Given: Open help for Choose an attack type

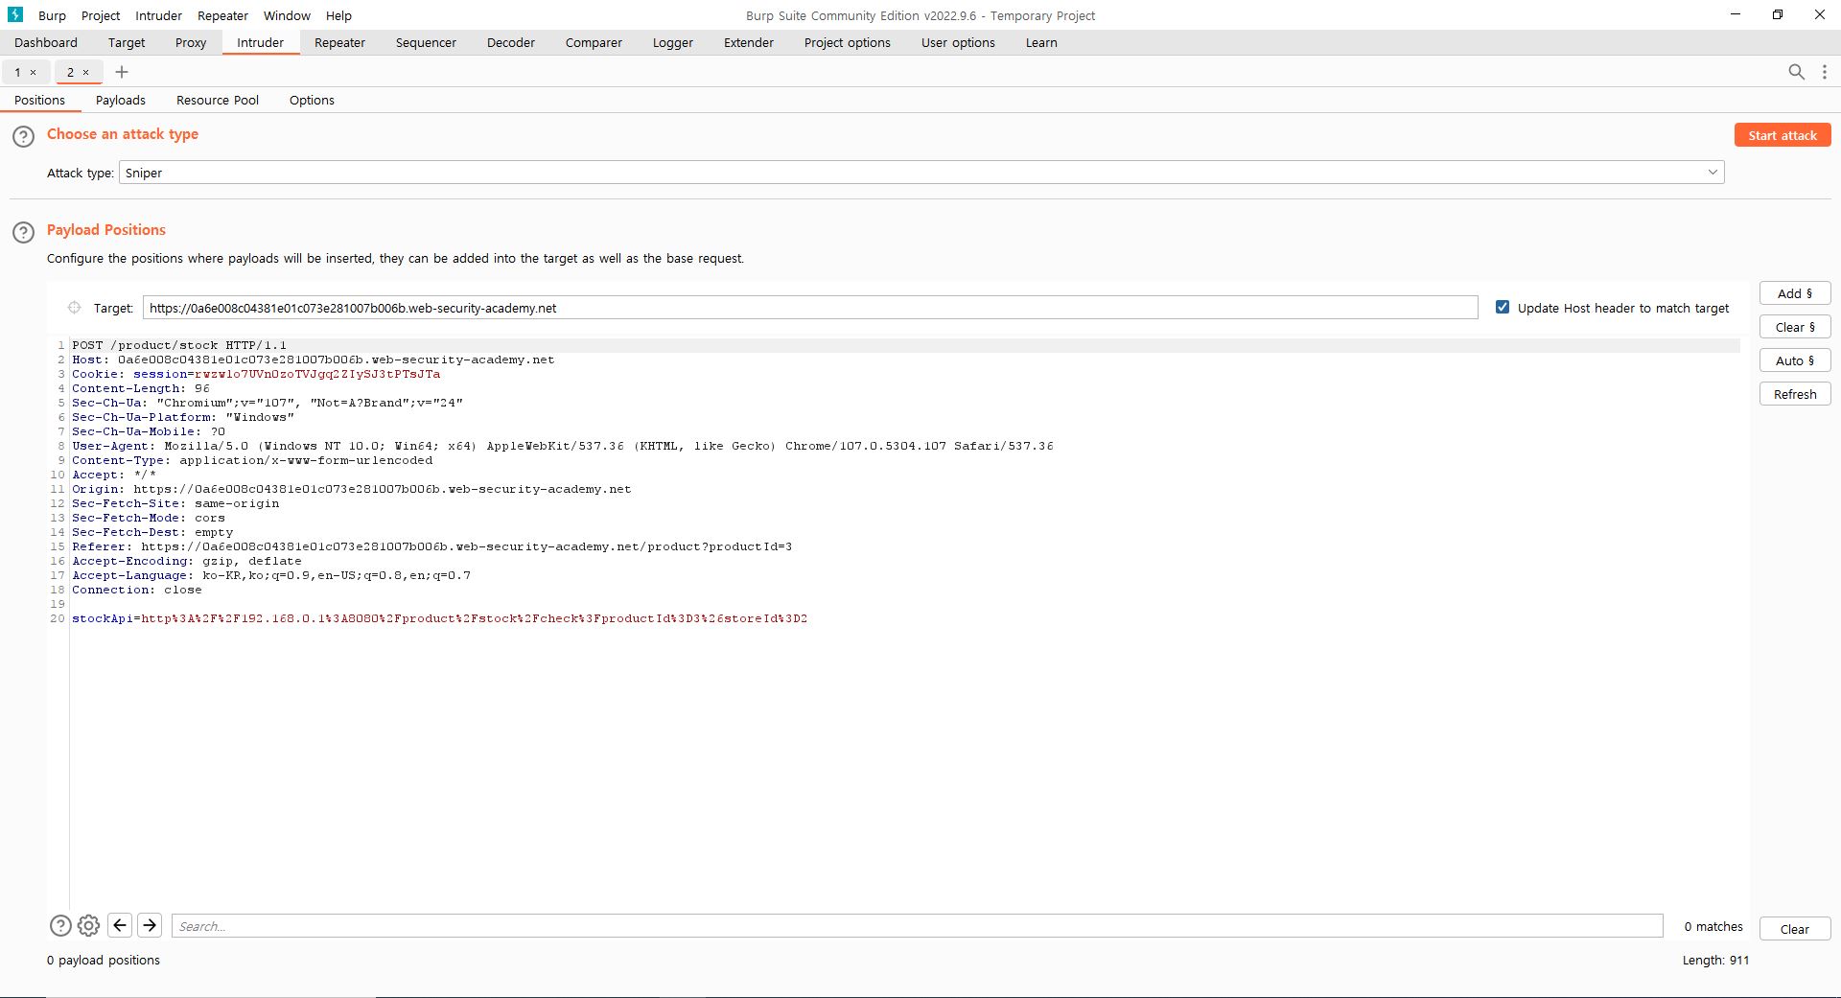Looking at the screenshot, I should click(x=23, y=136).
